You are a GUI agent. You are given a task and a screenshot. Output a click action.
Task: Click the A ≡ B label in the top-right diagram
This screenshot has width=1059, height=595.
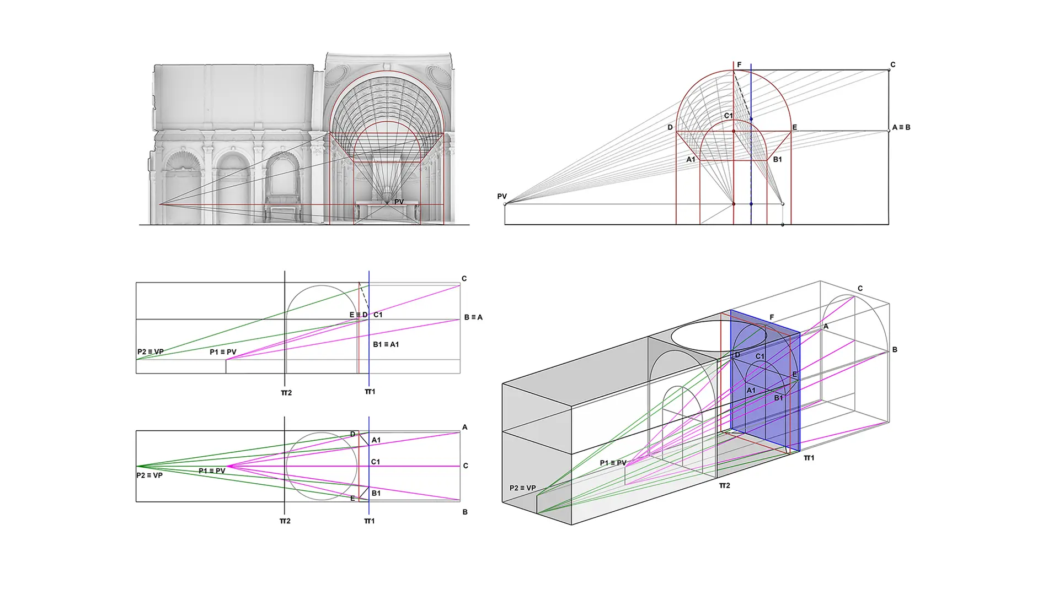coord(901,127)
